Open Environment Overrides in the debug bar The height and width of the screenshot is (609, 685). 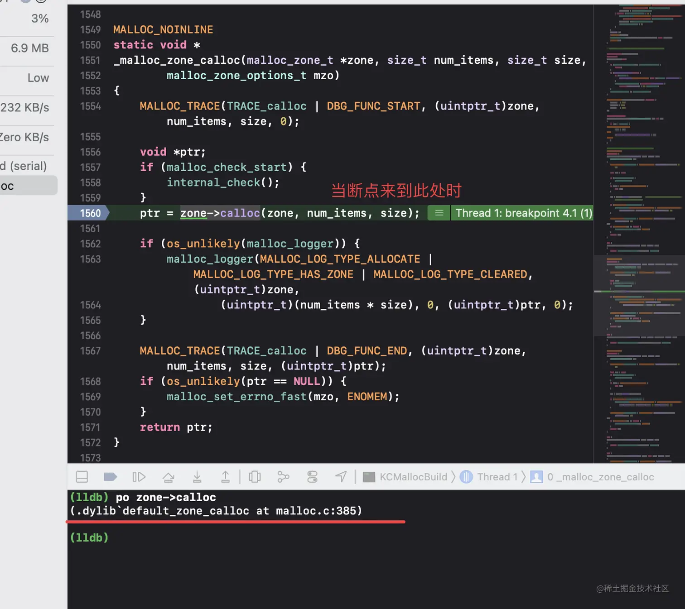tap(313, 477)
